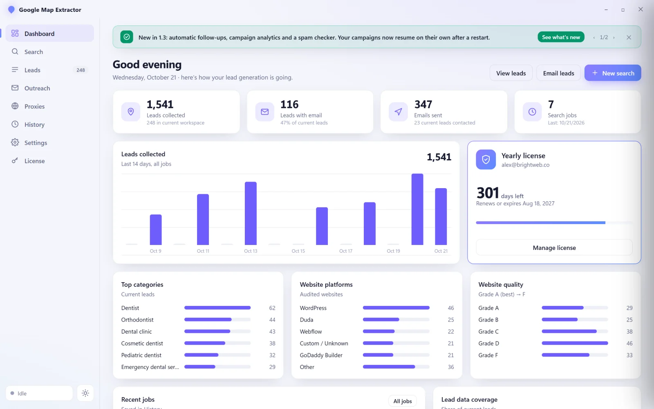
Task: Click the Grade D quality row
Action: coord(555,343)
